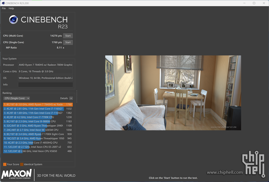Click the 14276 pts multi core score
Screen dimensions: 269x182
tap(56, 36)
